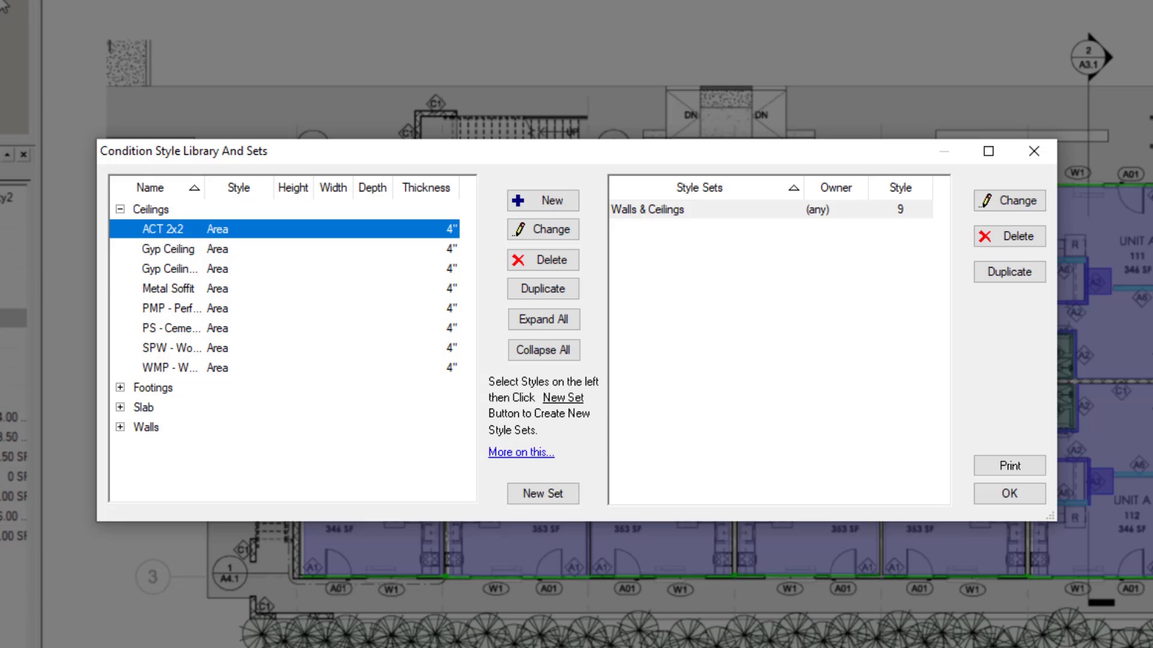Click the red X Delete style button
Screen dimensions: 1153x648
tap(542, 260)
